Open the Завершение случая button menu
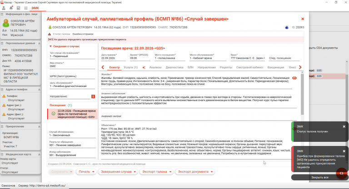 click(118, 172)
